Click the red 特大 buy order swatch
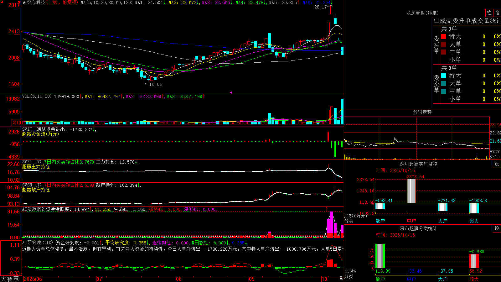Screen dimensions: 501x282 [443, 36]
